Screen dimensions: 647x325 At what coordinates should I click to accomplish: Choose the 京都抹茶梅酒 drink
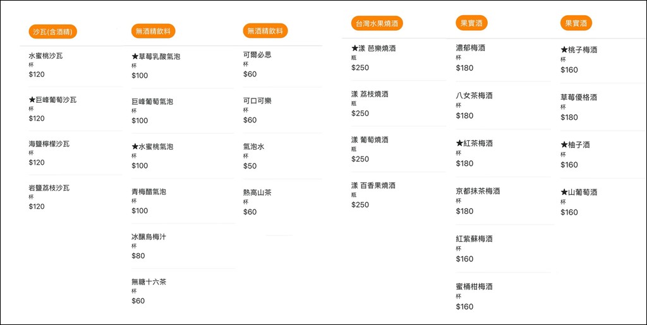click(478, 191)
